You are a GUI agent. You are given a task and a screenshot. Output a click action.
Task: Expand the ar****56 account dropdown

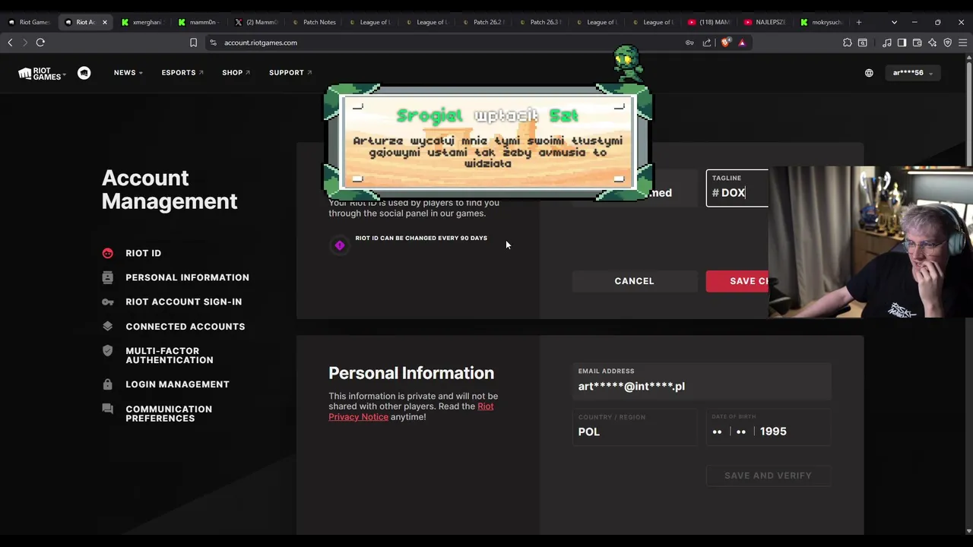tap(913, 73)
